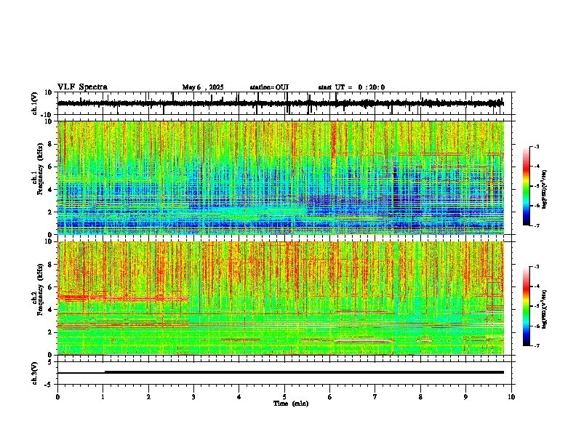Click time axis tick label '10'
576x445 pixels.
coord(511,397)
